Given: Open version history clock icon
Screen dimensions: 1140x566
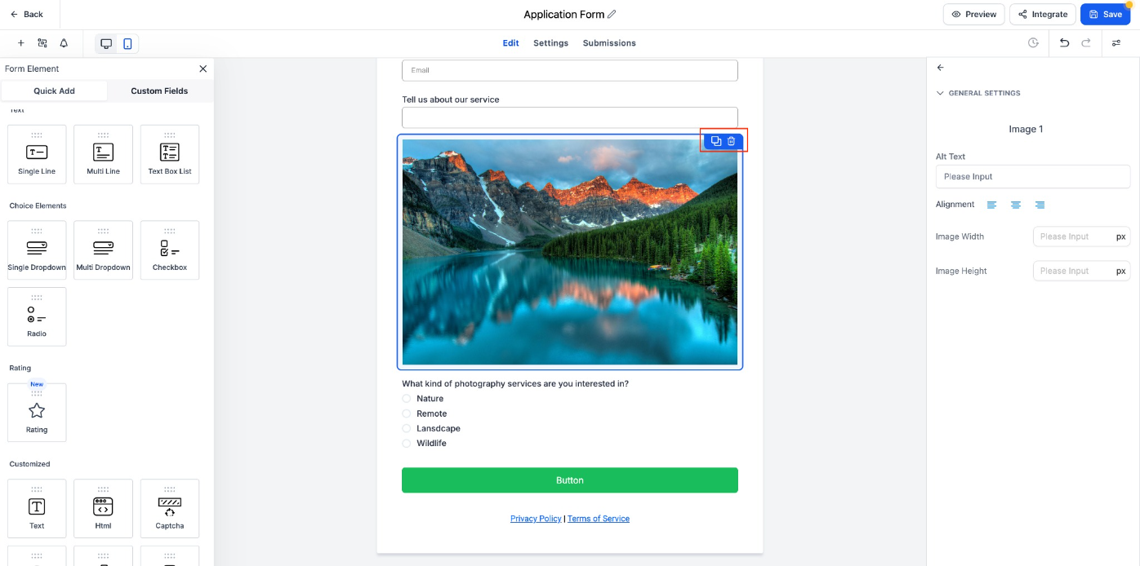Looking at the screenshot, I should (1033, 43).
